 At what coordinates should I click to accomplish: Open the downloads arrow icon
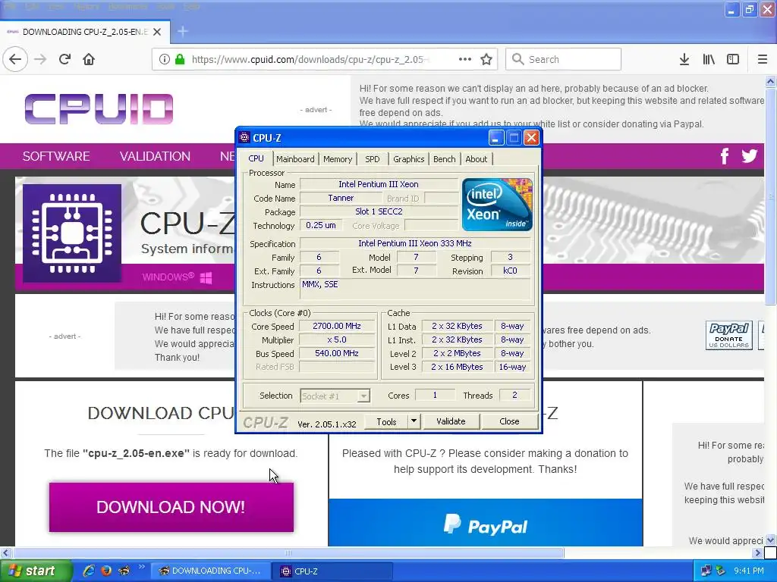click(684, 59)
